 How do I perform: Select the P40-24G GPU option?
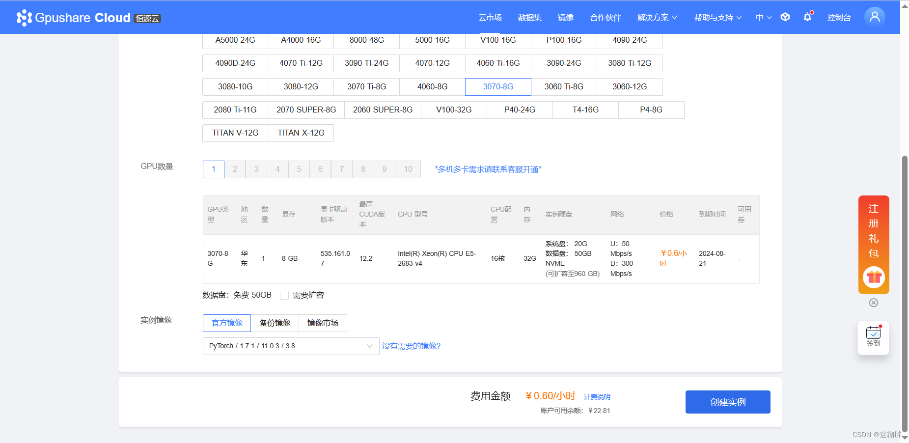[x=520, y=110]
